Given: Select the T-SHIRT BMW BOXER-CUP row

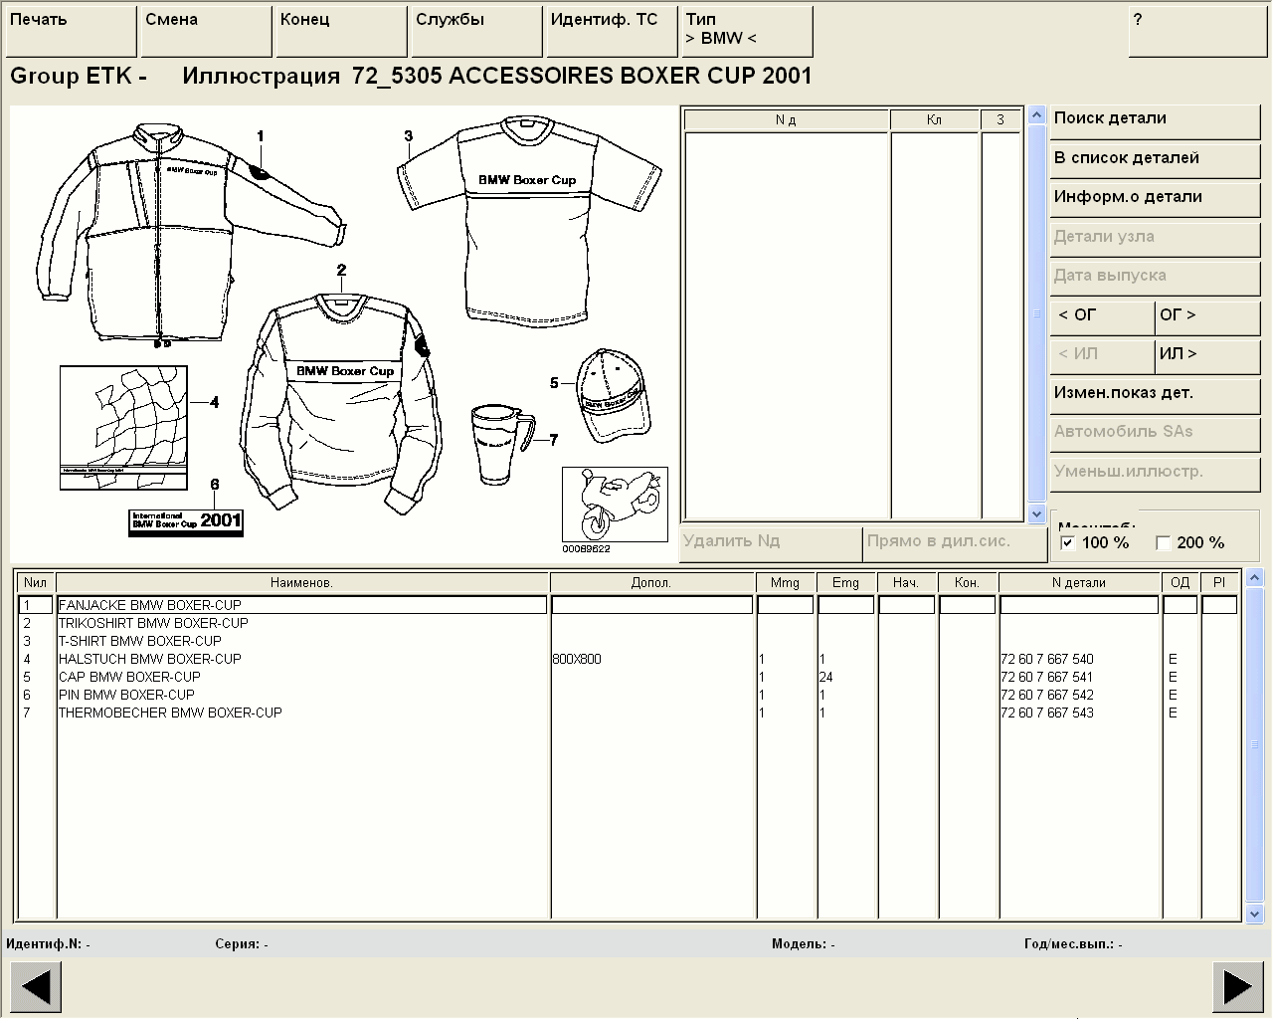Looking at the screenshot, I should click(629, 641).
